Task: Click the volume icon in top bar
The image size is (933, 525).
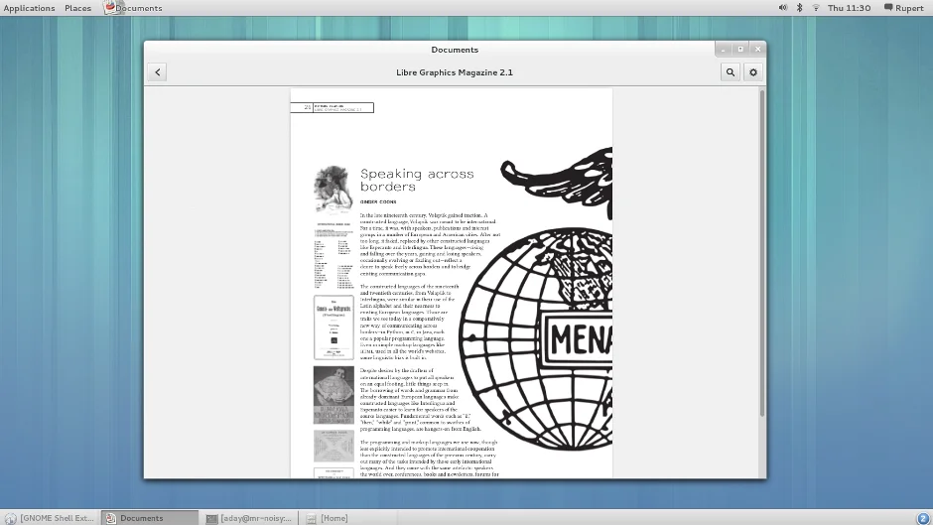Action: click(783, 8)
